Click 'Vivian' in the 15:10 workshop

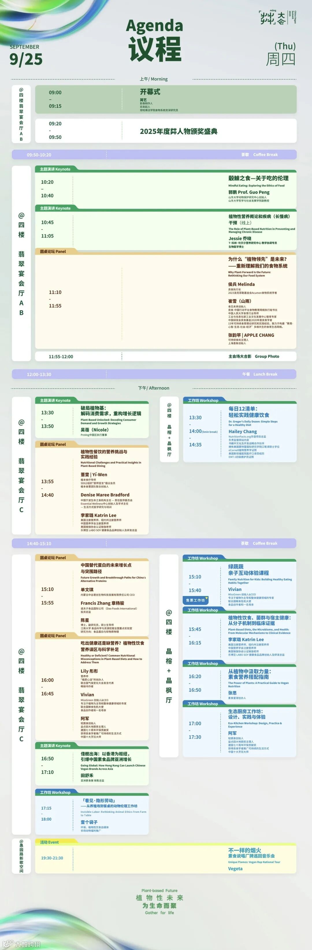235,589
